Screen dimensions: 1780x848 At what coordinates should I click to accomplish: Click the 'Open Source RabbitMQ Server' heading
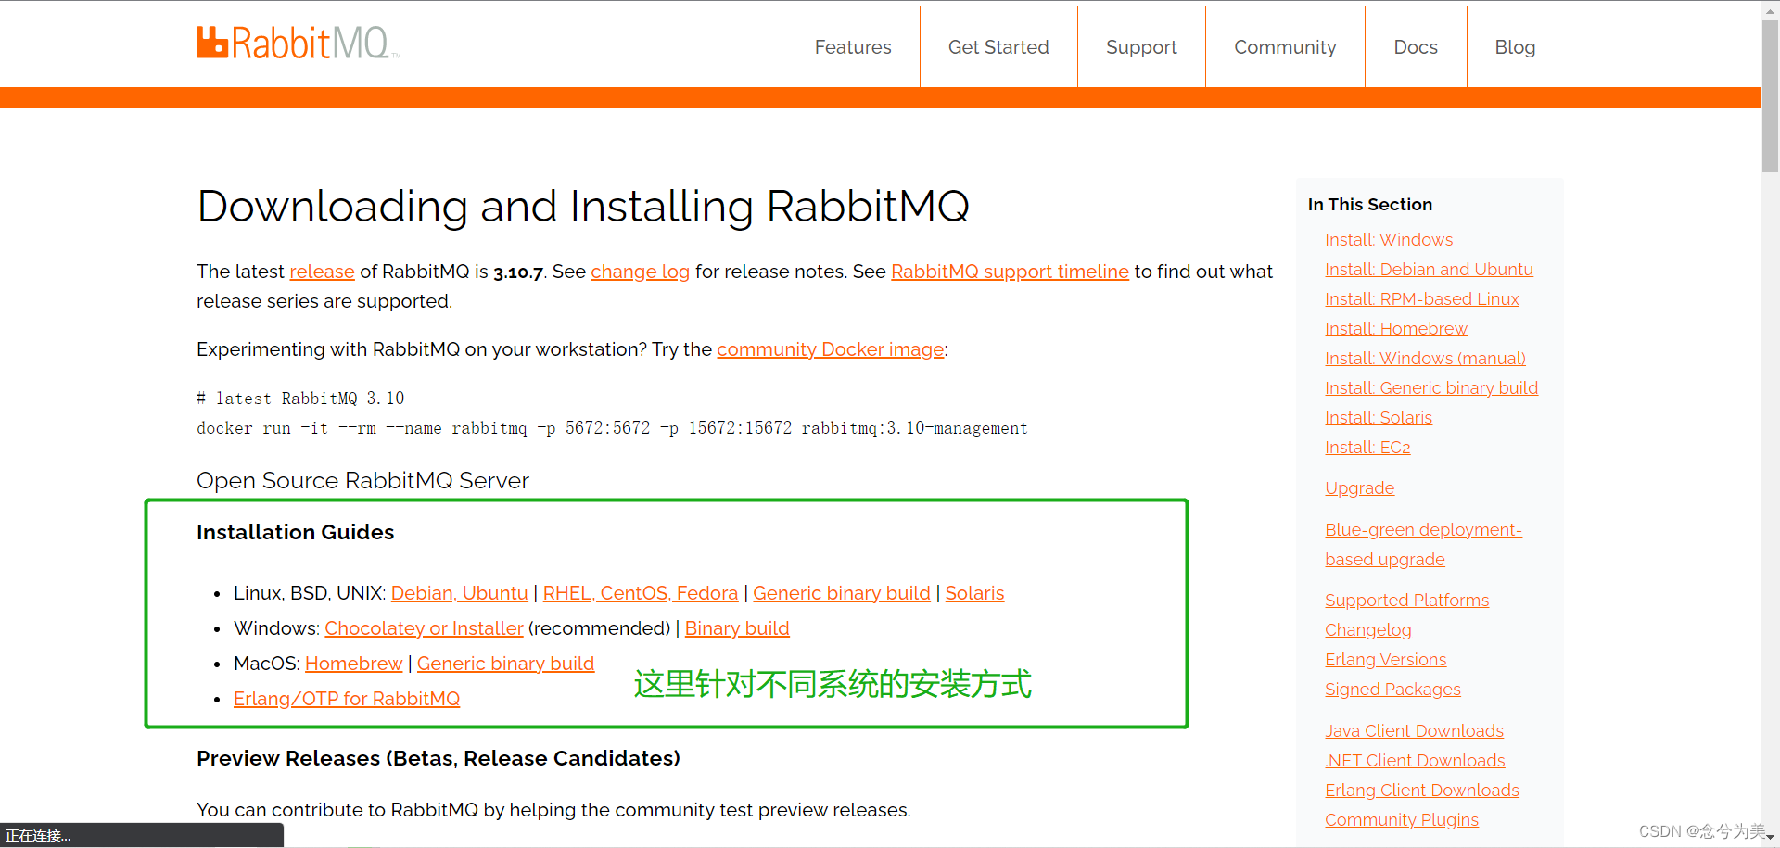pos(362,481)
